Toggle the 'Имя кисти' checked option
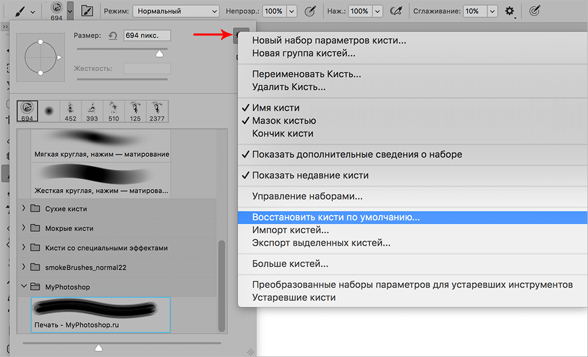Image resolution: width=588 pixels, height=357 pixels. coord(275,108)
